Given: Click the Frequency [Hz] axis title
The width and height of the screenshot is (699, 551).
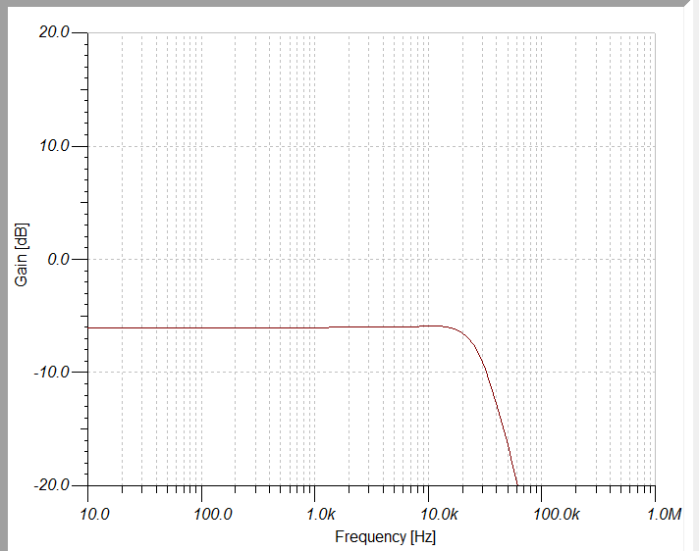Looking at the screenshot, I should coord(385,536).
